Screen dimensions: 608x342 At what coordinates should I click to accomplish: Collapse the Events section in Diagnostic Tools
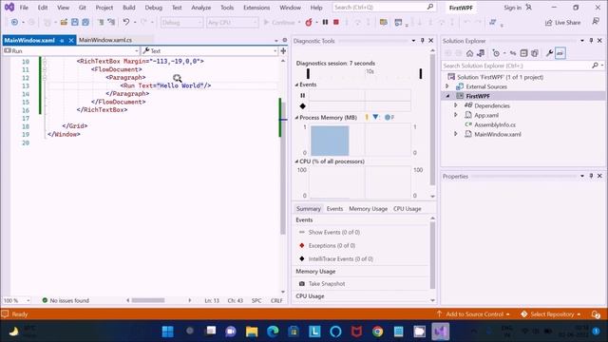296,85
